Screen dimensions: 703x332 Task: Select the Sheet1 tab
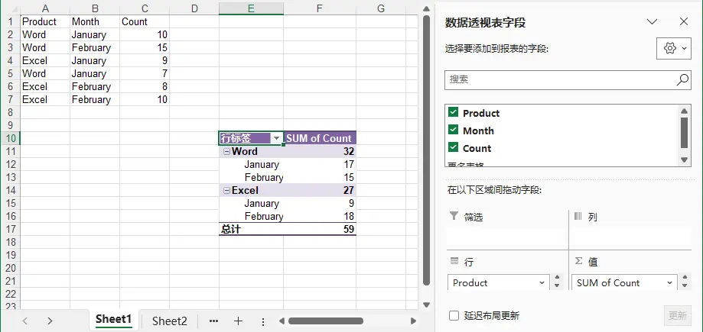(x=113, y=320)
